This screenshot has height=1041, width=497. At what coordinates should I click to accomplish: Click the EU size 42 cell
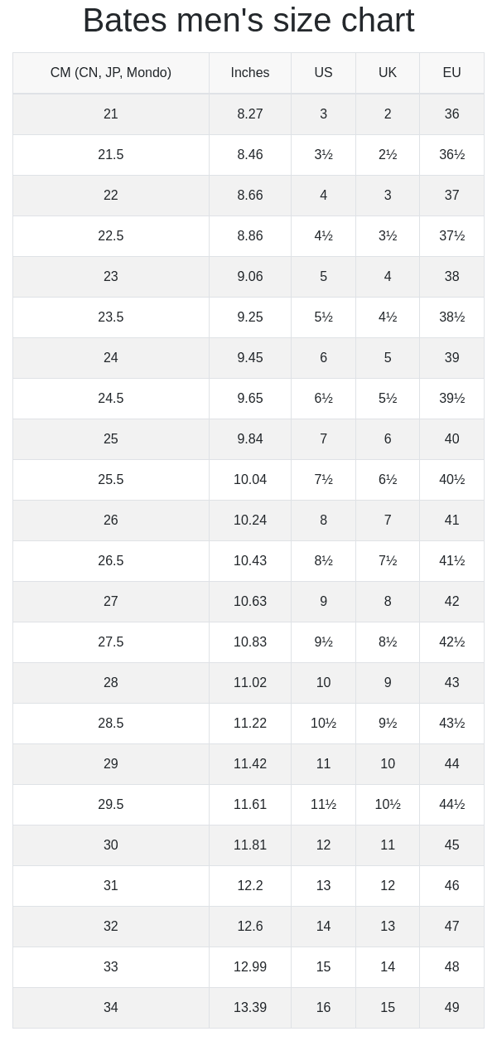click(x=451, y=602)
